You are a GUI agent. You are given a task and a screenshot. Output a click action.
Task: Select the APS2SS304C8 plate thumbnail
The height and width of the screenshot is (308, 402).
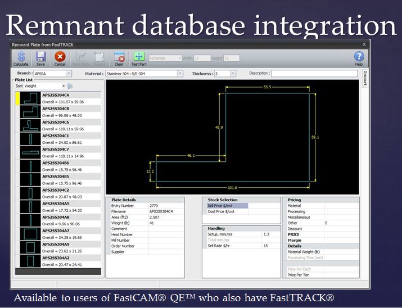point(30,112)
